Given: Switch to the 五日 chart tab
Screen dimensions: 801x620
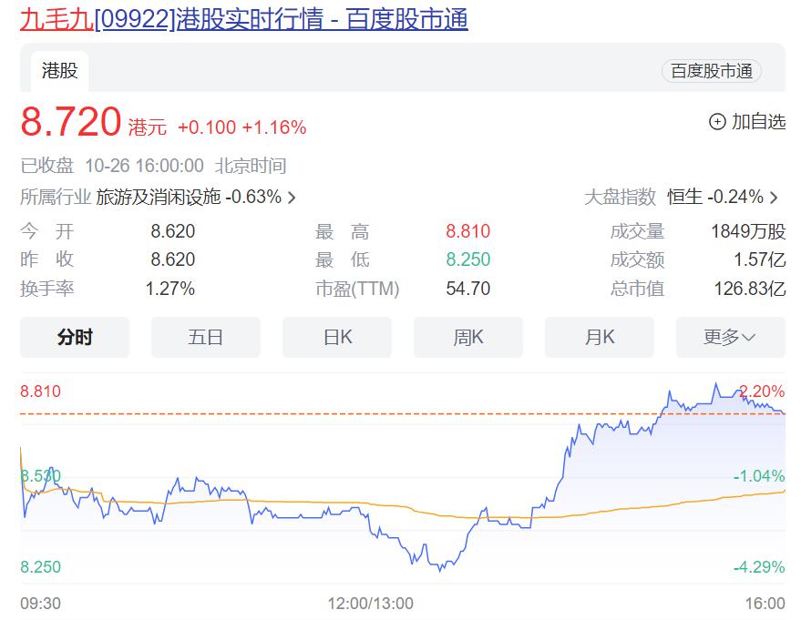Looking at the screenshot, I should click(205, 337).
